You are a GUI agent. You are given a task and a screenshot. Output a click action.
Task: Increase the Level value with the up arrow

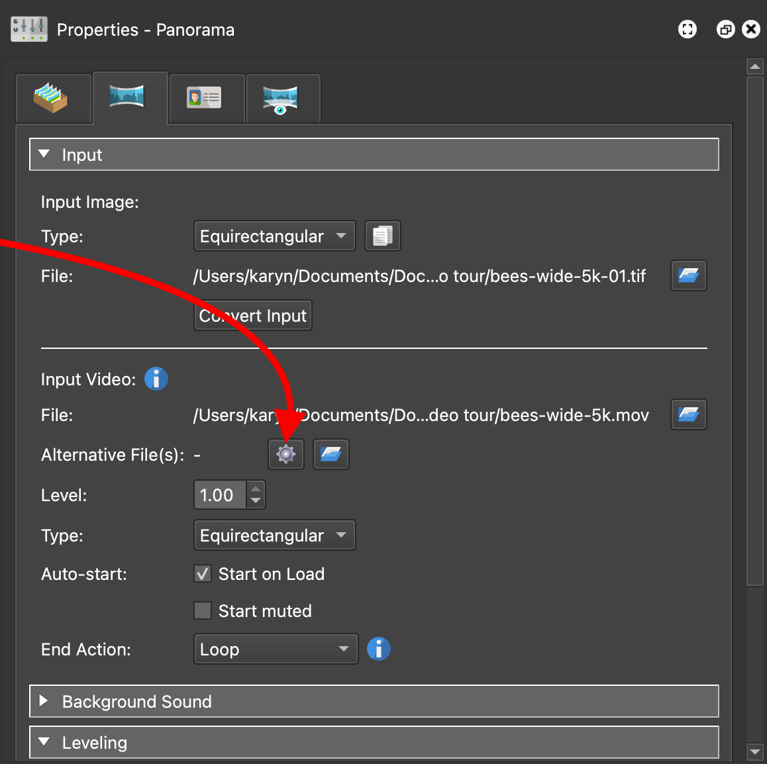(256, 489)
